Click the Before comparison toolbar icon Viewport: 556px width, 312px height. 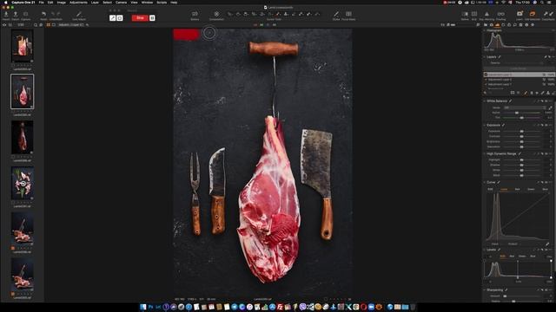(x=195, y=14)
